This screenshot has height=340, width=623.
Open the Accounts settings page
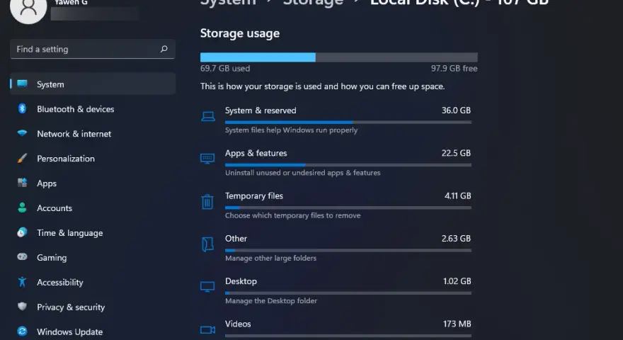click(x=93, y=208)
